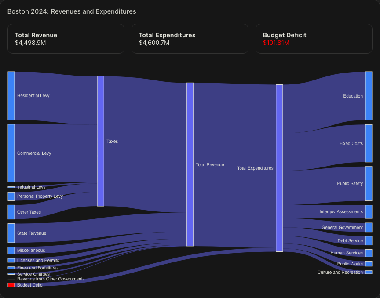
Task: Click the Education expenditure node
Action: click(x=369, y=96)
